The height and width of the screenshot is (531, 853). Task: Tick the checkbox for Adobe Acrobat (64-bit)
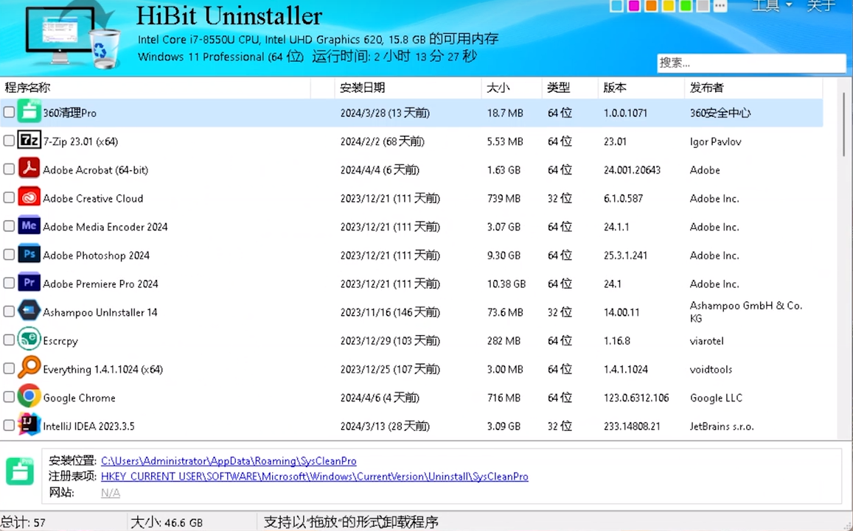coord(9,169)
